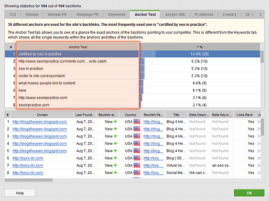Sort by the Anchor Text column header
The image size is (269, 201).
(78, 47)
